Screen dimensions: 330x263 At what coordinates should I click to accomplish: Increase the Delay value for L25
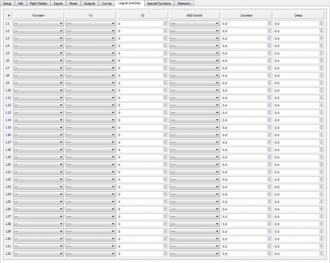pyautogui.click(x=321, y=201)
